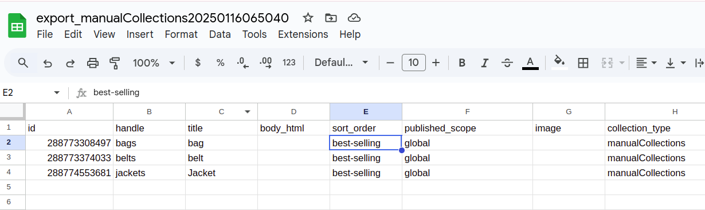Increase font size with plus
The width and height of the screenshot is (705, 210).
pos(436,63)
